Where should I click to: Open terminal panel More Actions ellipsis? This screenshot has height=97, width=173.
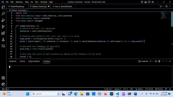163,61
